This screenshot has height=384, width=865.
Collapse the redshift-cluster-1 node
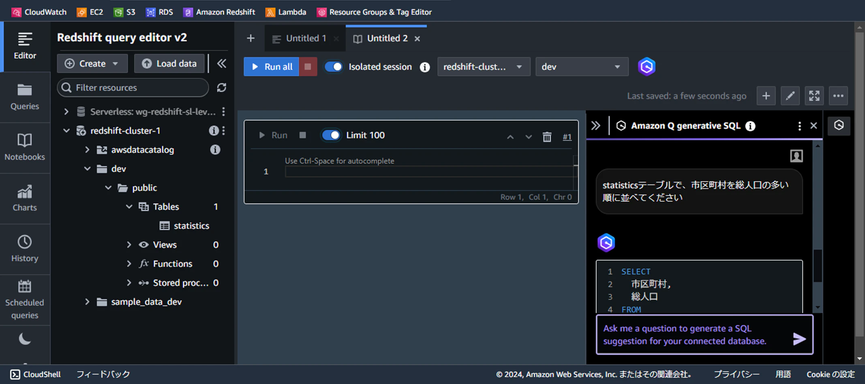point(66,131)
